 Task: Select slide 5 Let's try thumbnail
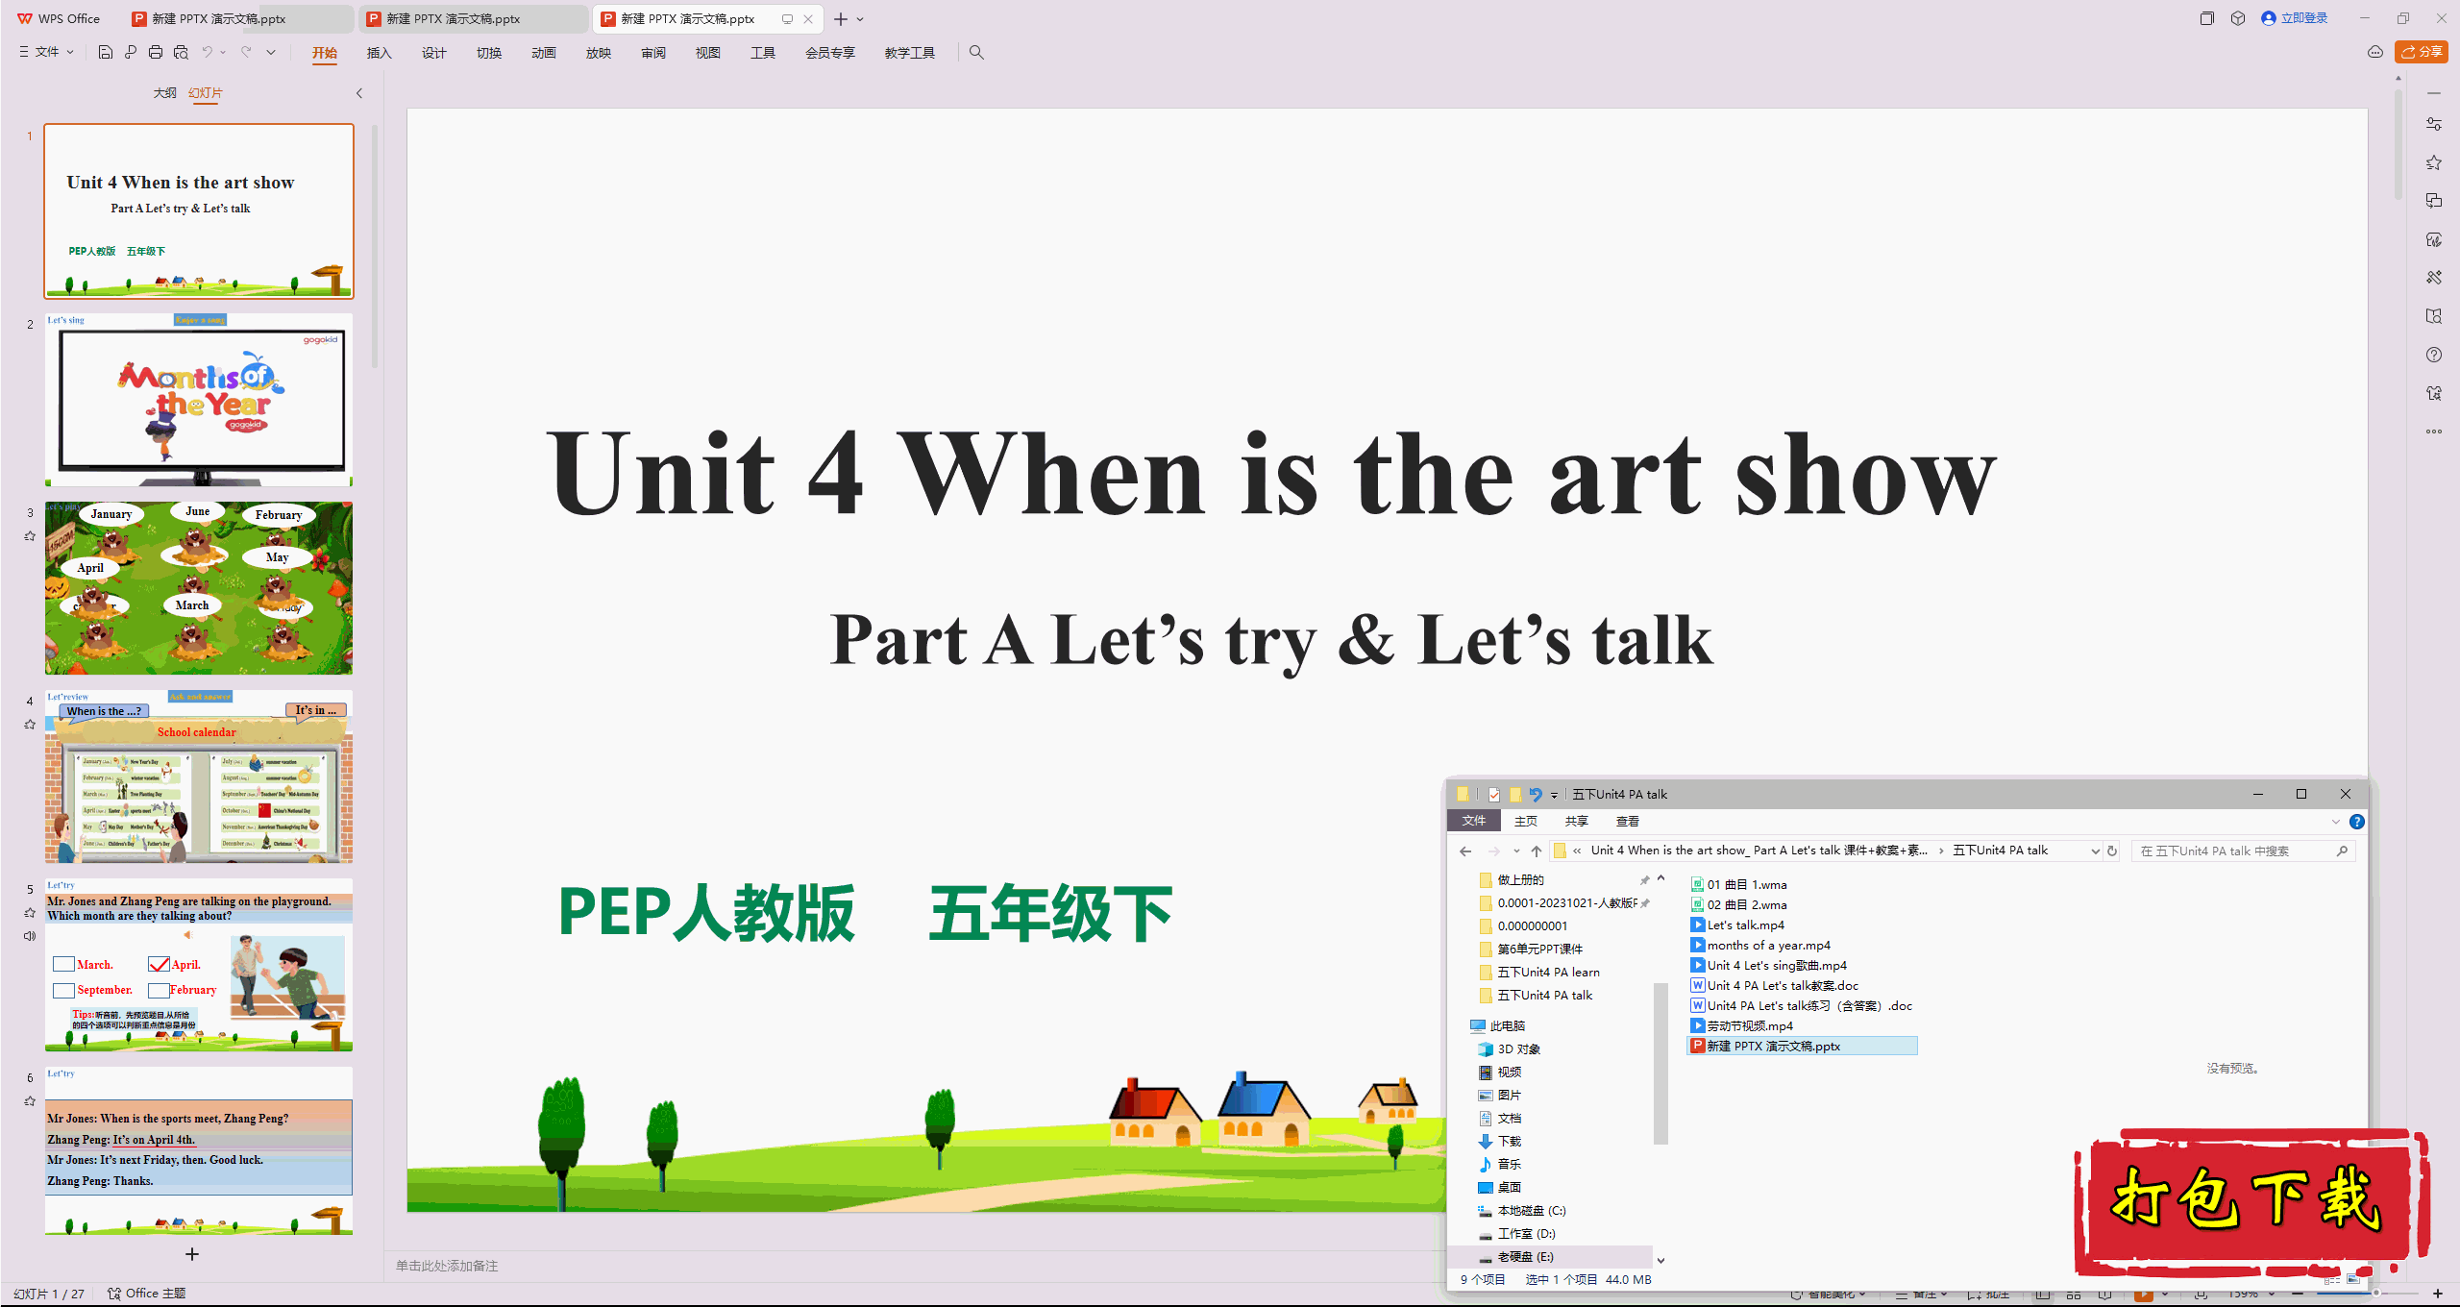(199, 965)
